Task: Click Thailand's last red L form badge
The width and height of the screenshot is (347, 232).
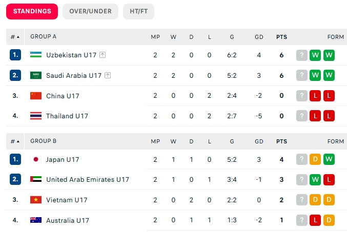Action: pos(329,116)
